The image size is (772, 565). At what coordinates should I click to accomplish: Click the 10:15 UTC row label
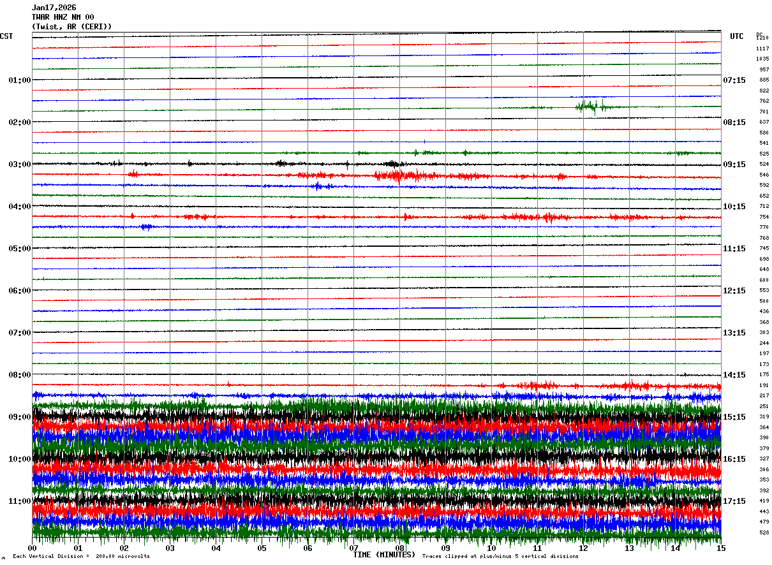734,207
